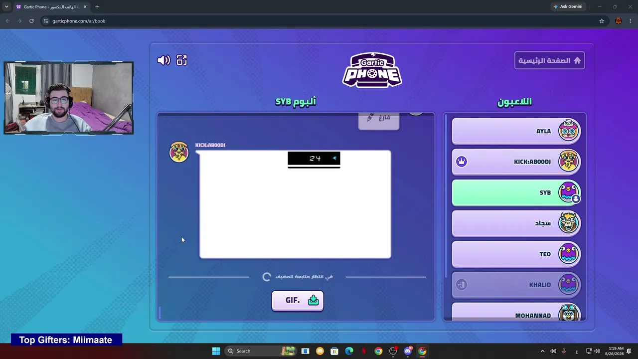Click the taskbar Search box

[260, 351]
